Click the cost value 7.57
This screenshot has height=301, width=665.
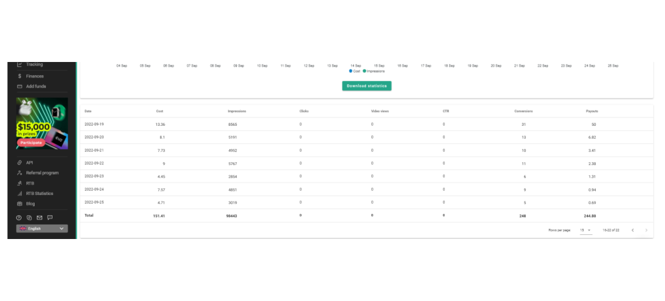161,190
